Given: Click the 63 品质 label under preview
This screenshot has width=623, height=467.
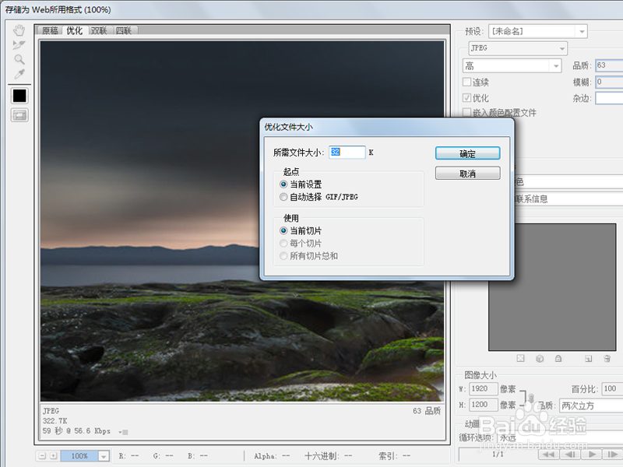Looking at the screenshot, I should pyautogui.click(x=427, y=411).
